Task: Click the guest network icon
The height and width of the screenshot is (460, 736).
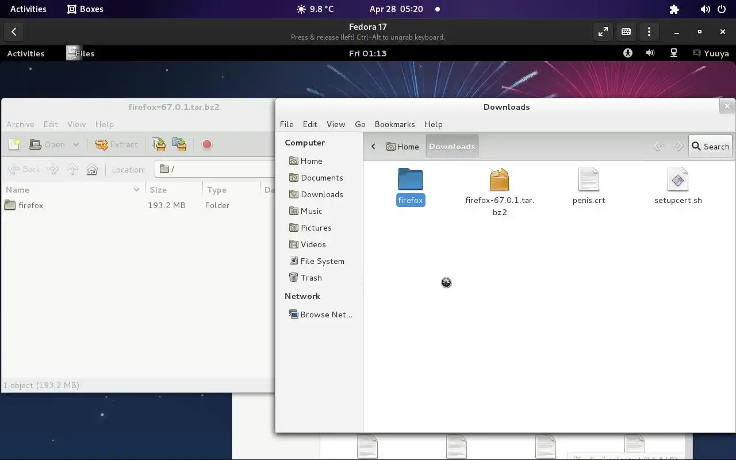Action: pos(673,53)
